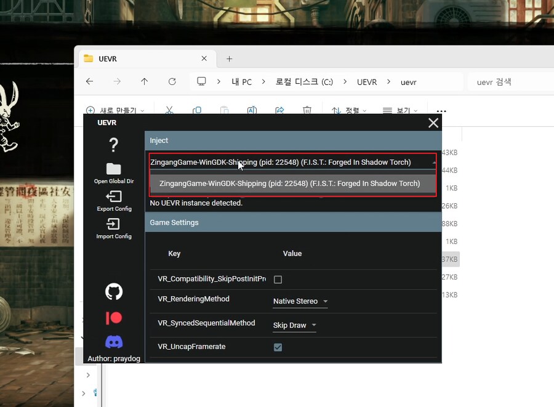
Task: Go up one folder level in Explorer
Action: (145, 81)
